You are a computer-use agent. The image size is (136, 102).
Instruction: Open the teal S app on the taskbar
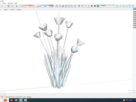[x=25, y=100]
